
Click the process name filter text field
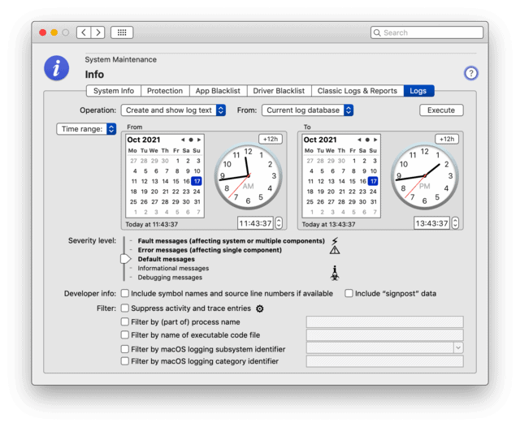coord(384,321)
